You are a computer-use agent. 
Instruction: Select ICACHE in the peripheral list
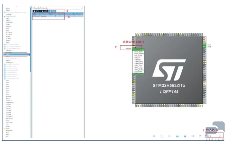8,96
